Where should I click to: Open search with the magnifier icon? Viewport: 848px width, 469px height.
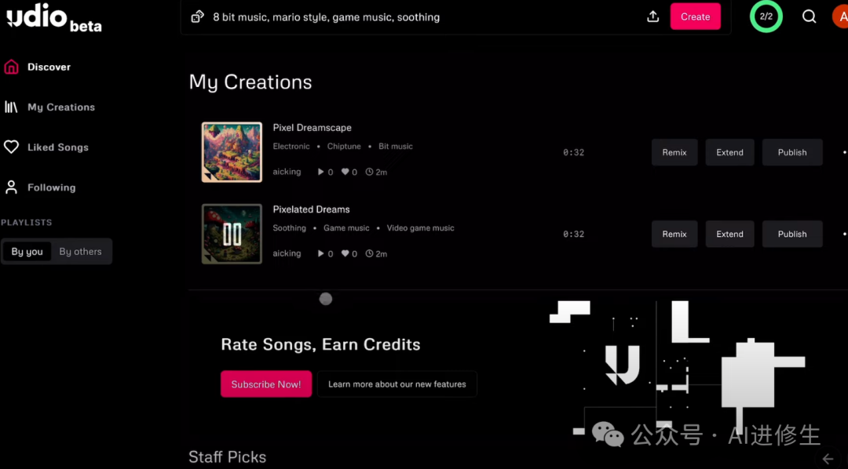click(809, 16)
